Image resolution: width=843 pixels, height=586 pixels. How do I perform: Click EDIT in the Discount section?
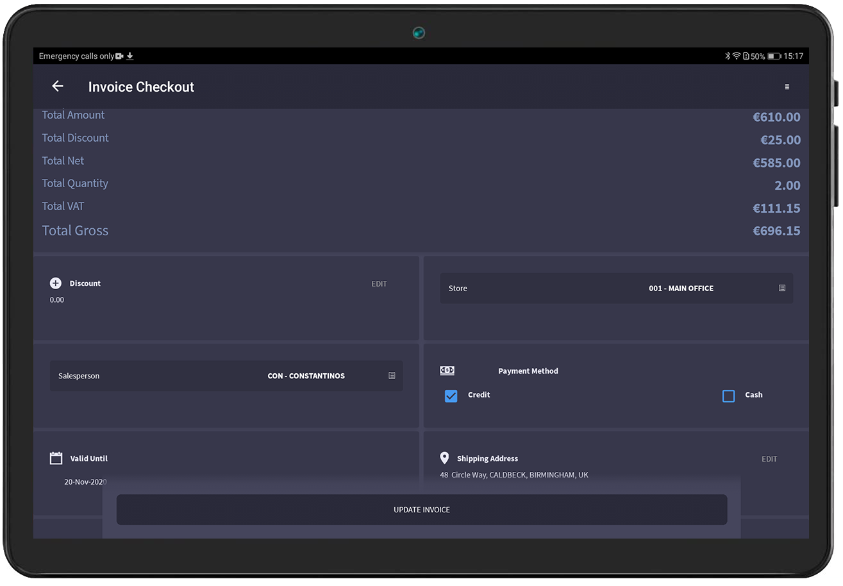coord(379,284)
